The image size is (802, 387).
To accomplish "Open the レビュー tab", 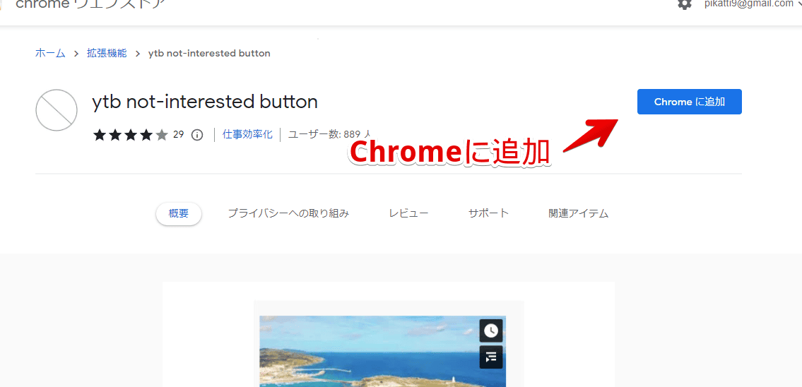I will pos(408,214).
